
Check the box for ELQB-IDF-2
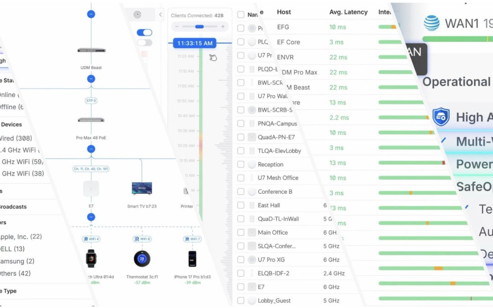pos(241,273)
